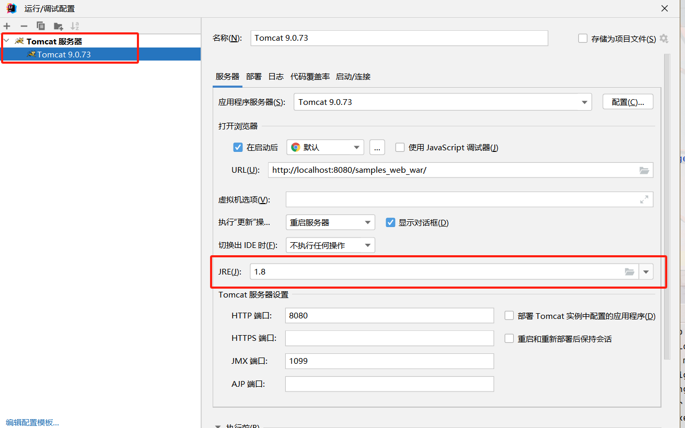This screenshot has height=428, width=685.
Task: Click the browser ellipsis button
Action: click(377, 147)
